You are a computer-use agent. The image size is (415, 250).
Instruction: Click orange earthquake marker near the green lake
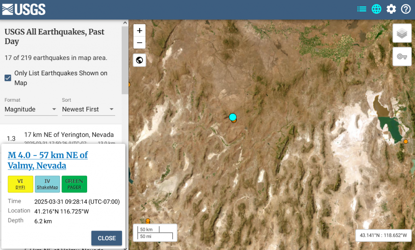coord(406,141)
